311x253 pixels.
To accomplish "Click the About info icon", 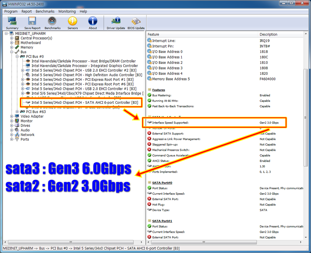I will click(x=93, y=21).
